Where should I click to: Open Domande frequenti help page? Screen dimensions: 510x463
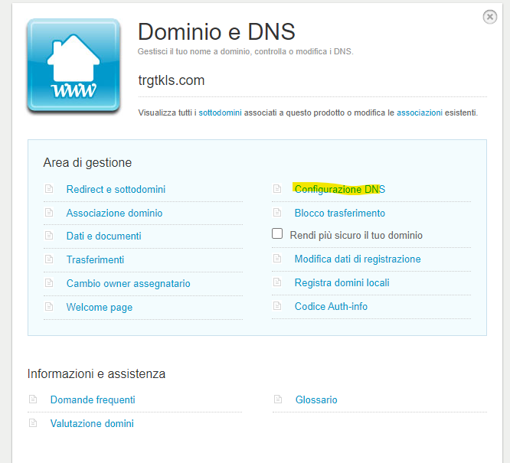[93, 399]
